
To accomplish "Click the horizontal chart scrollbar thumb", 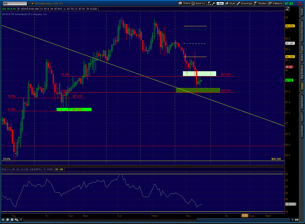I will click(244, 220).
